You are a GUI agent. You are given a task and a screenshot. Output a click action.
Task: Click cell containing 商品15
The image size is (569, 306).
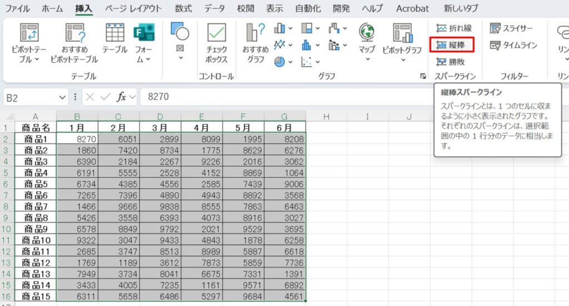coord(36,296)
